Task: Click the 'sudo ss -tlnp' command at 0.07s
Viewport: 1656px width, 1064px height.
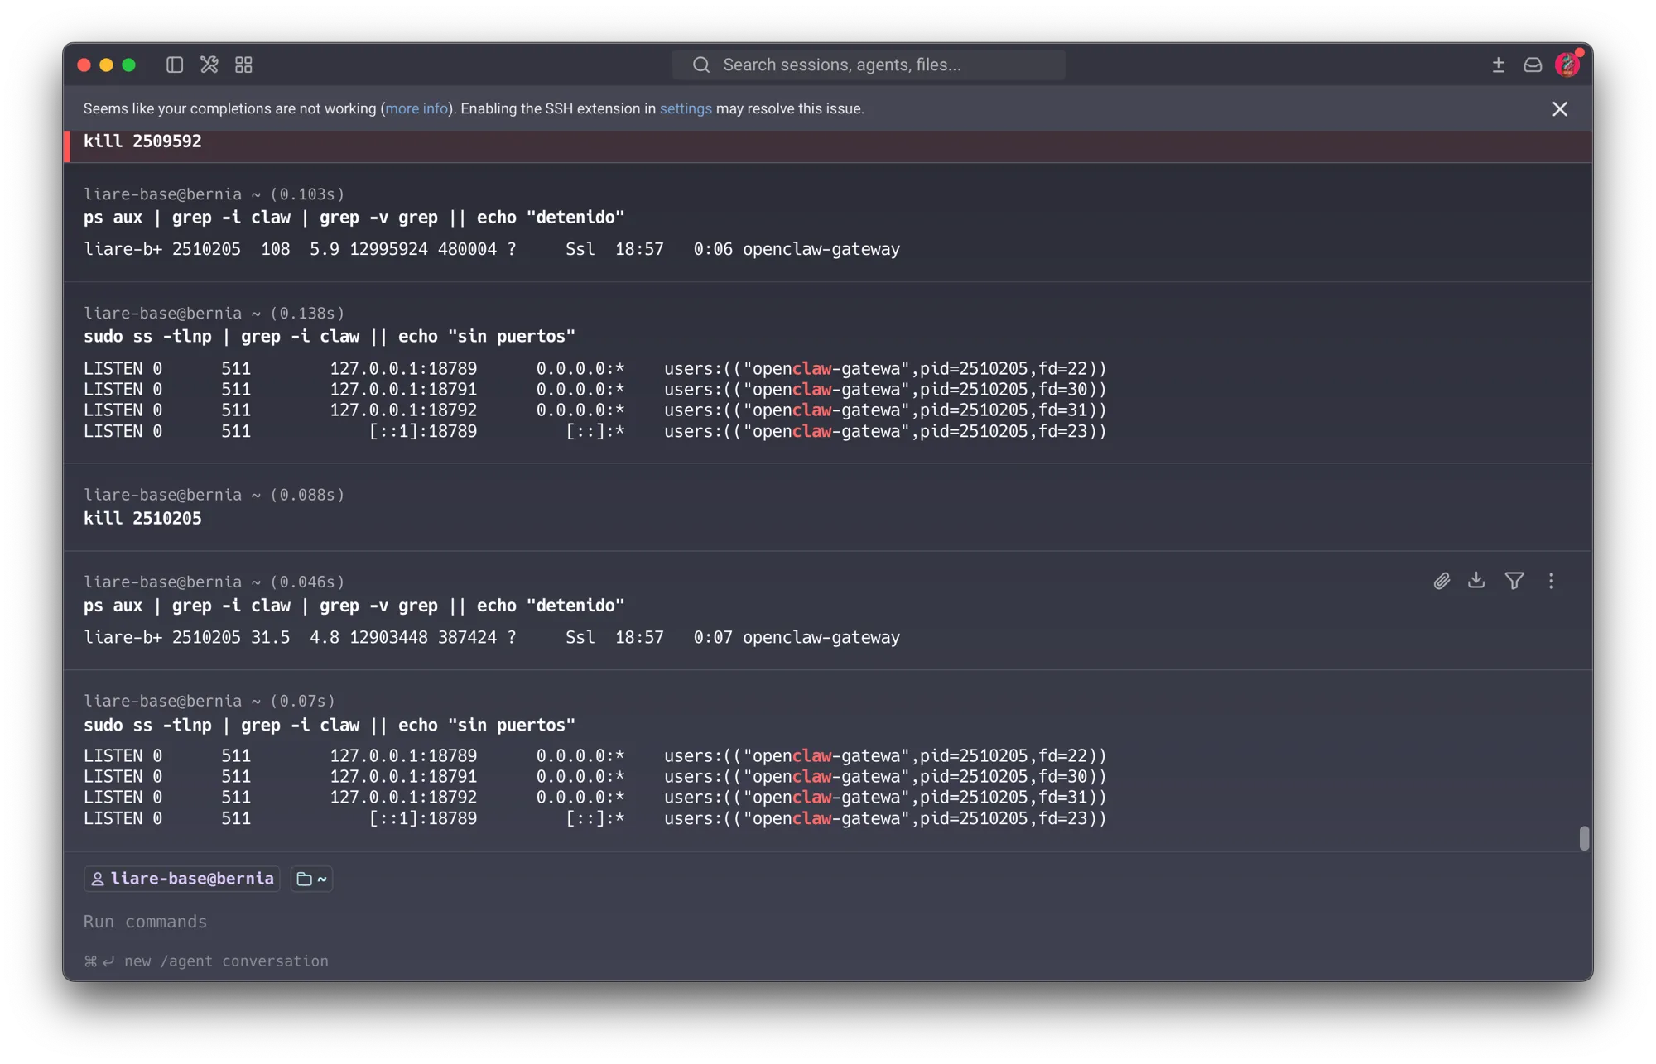Action: tap(330, 726)
